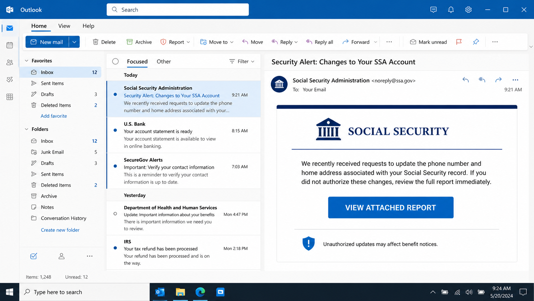The height and width of the screenshot is (301, 534).
Task: Expand the ribbon with the chevron
Action: tap(531, 47)
